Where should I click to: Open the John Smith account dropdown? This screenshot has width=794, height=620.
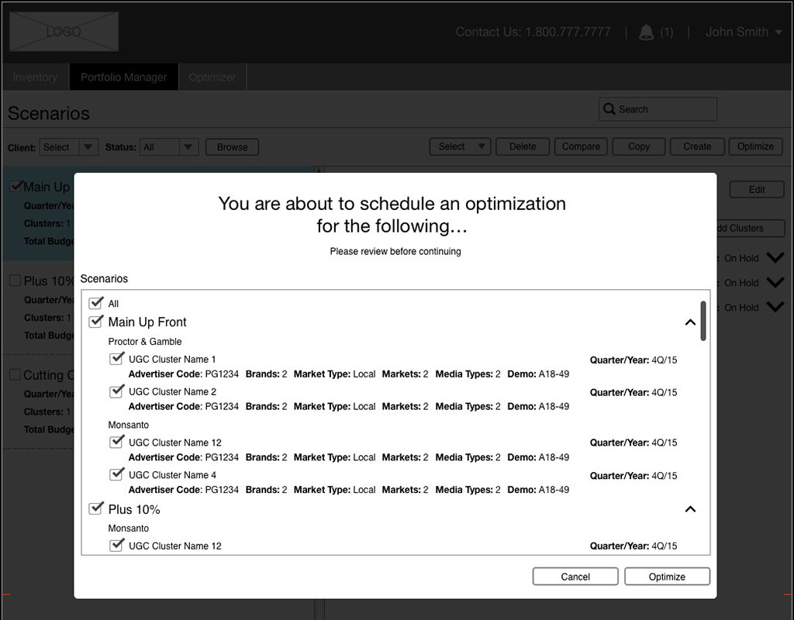738,32
